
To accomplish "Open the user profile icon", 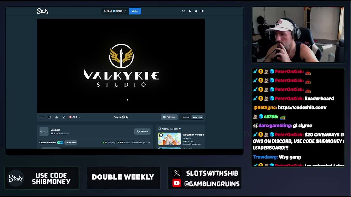I will pos(189,11).
